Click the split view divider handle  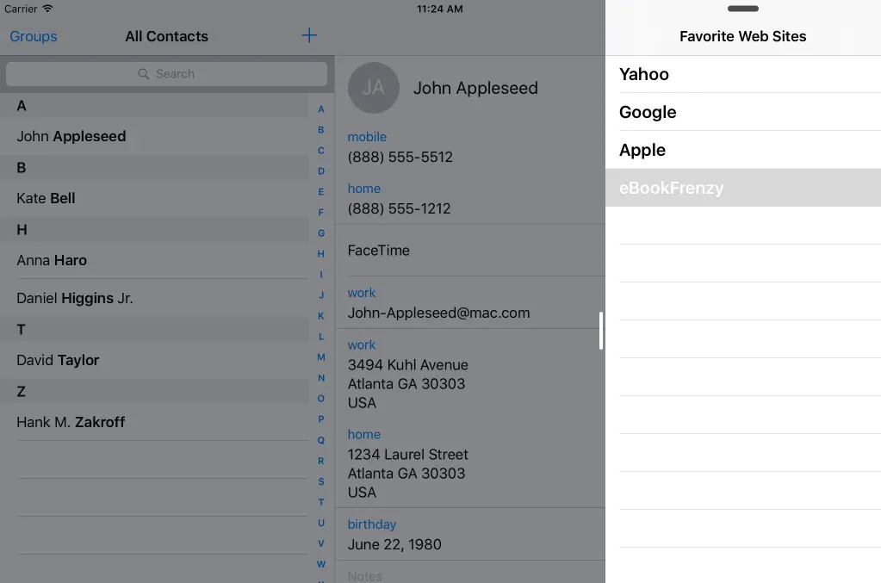pos(601,331)
